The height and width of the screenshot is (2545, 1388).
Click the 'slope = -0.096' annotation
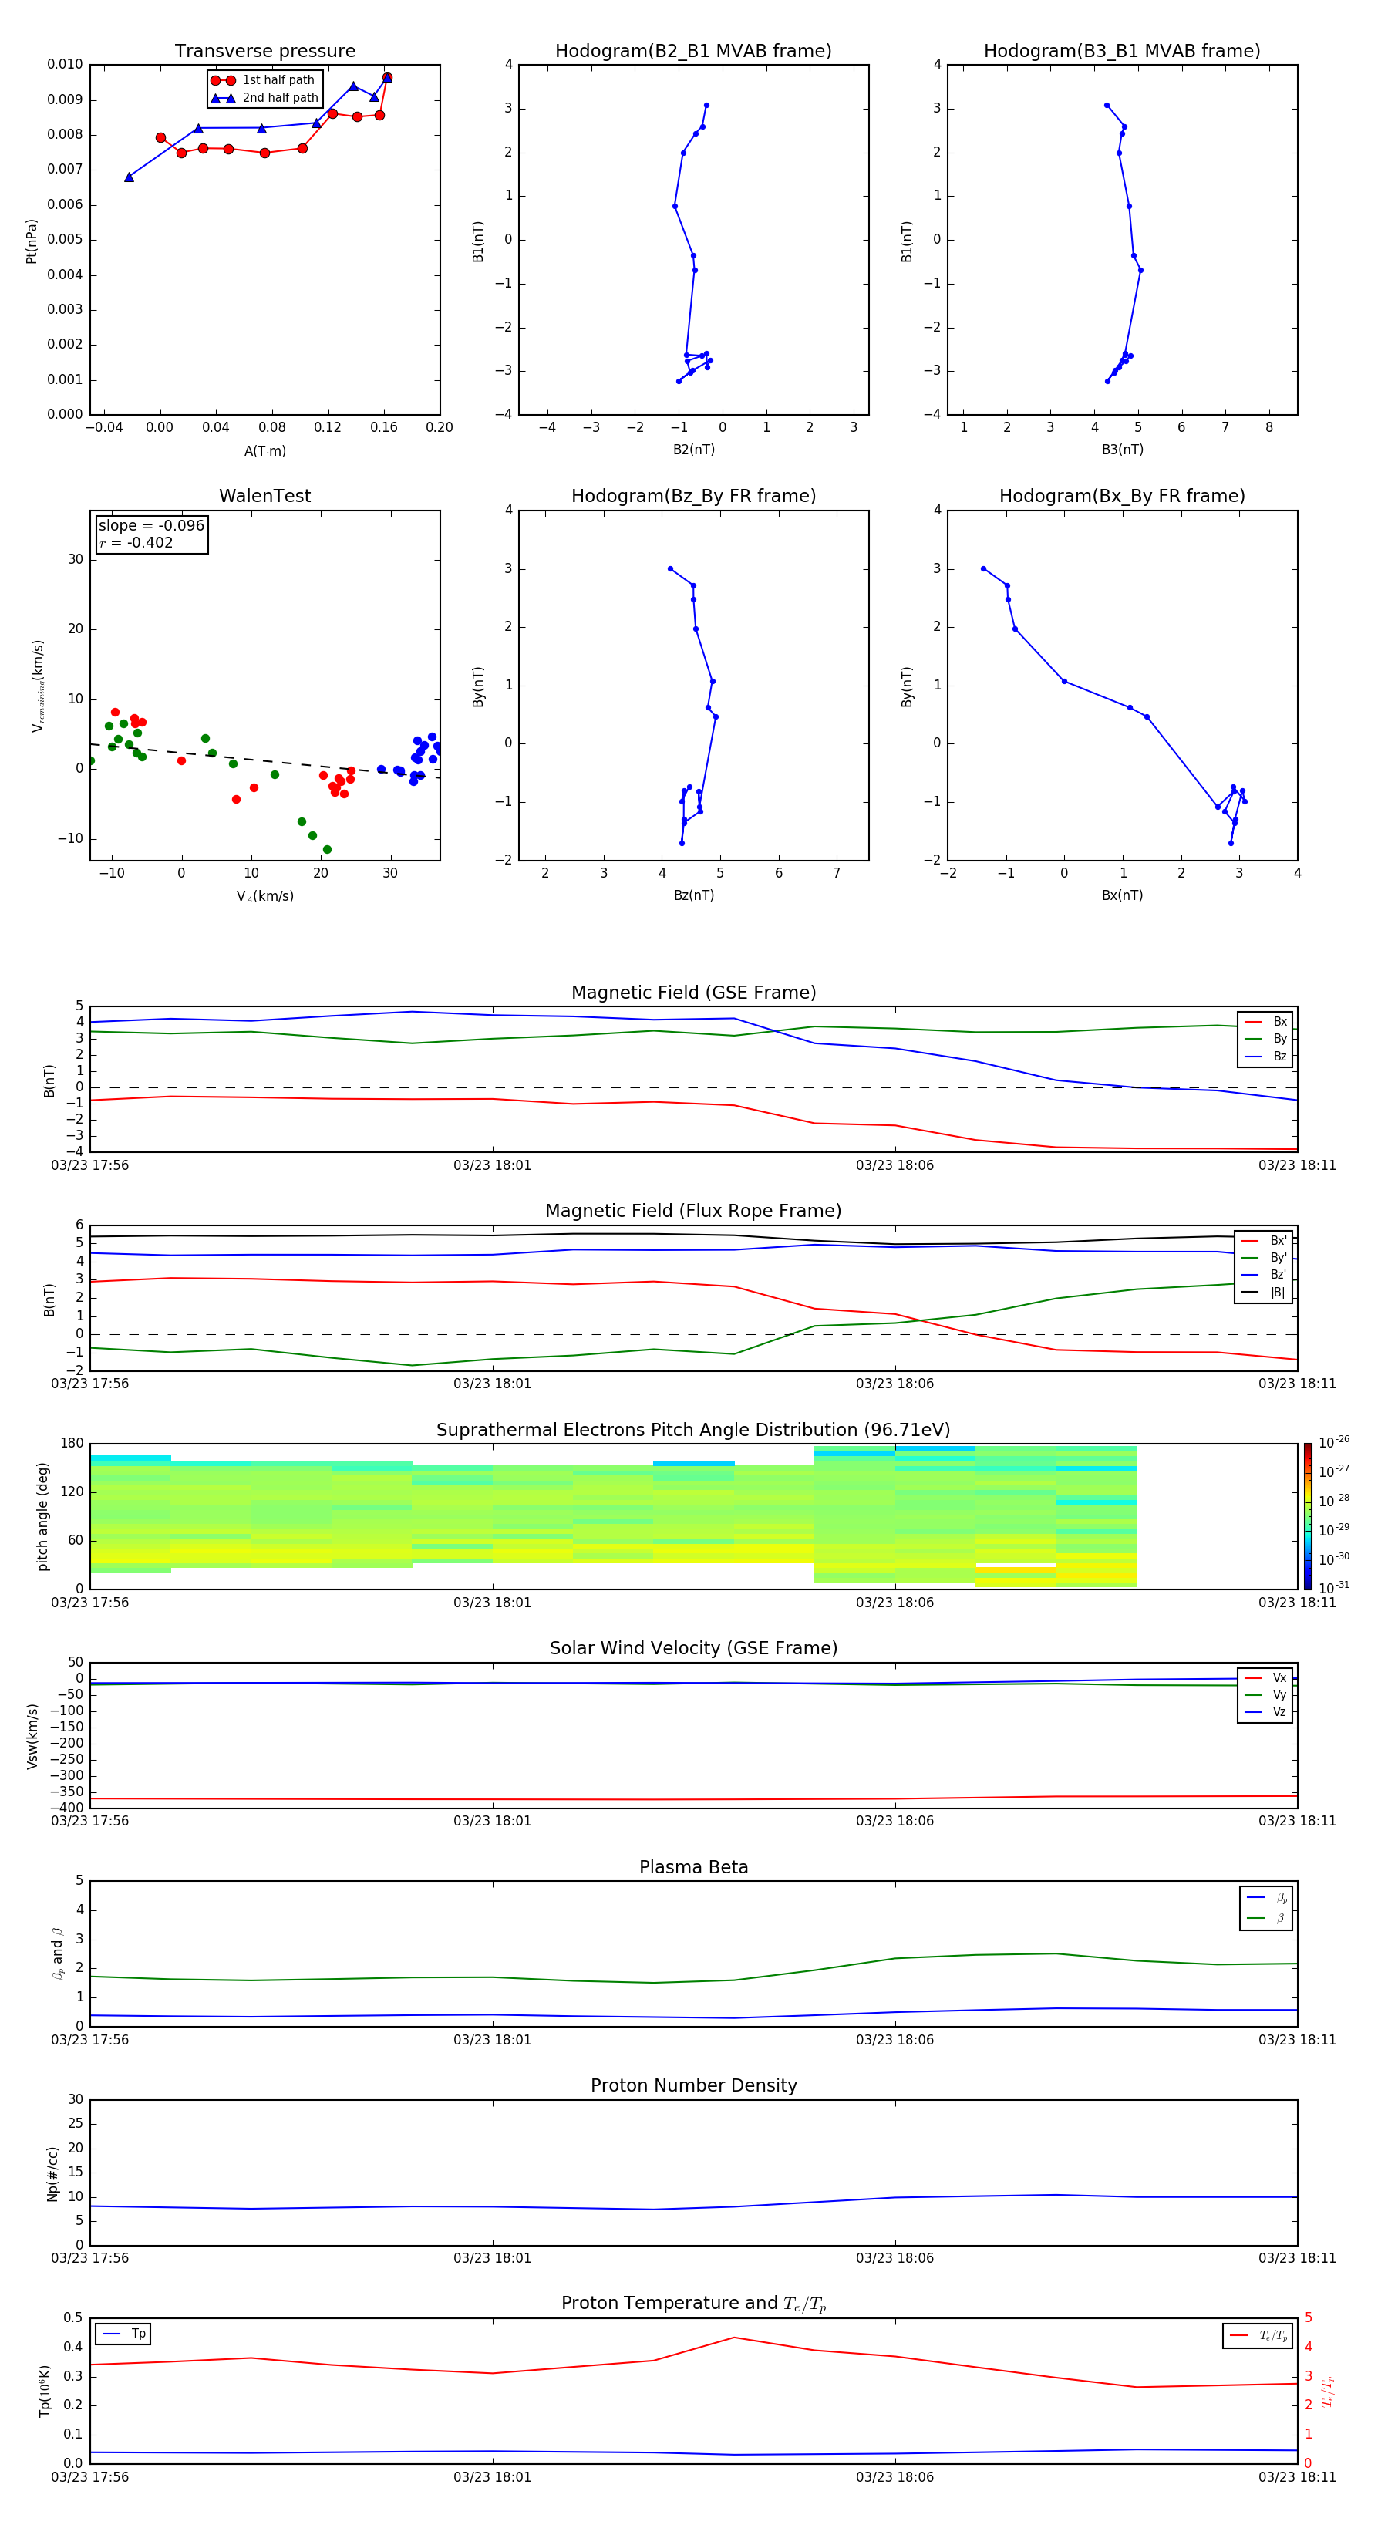pos(151,526)
